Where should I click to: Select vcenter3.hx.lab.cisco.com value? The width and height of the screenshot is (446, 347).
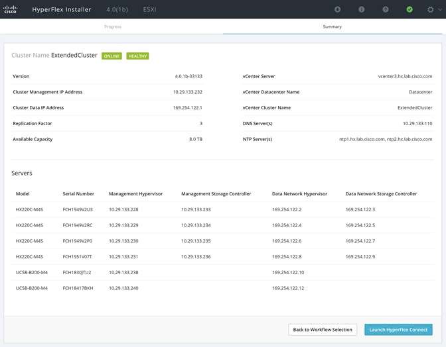coord(405,76)
